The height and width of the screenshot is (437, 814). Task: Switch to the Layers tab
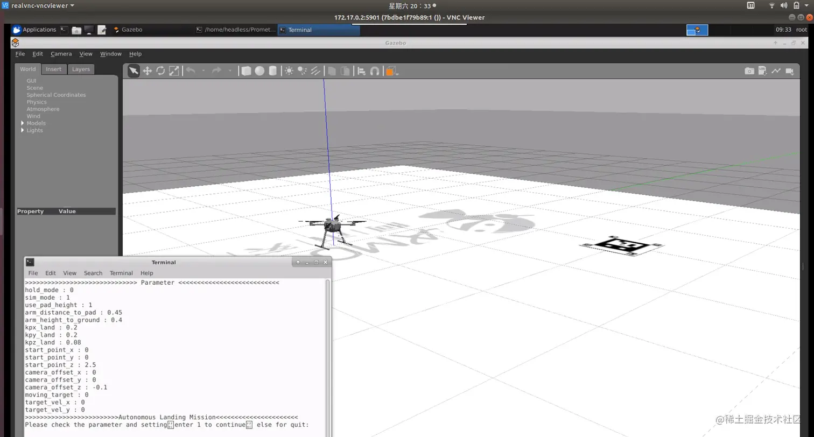81,69
